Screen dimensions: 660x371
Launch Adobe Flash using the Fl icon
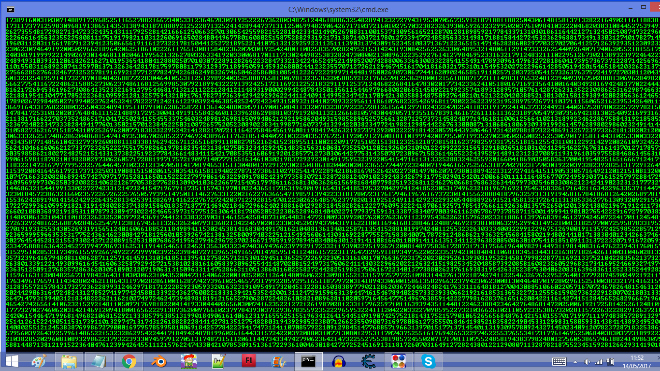point(249,361)
